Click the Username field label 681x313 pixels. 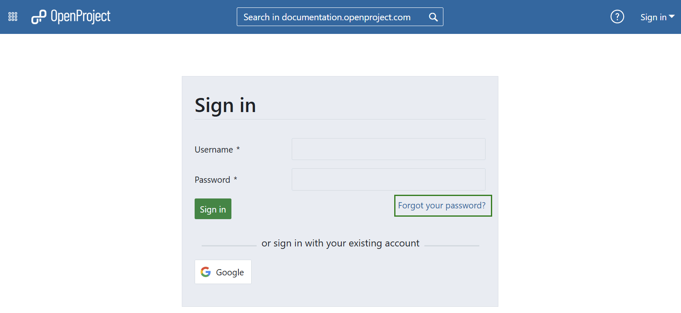pos(214,150)
